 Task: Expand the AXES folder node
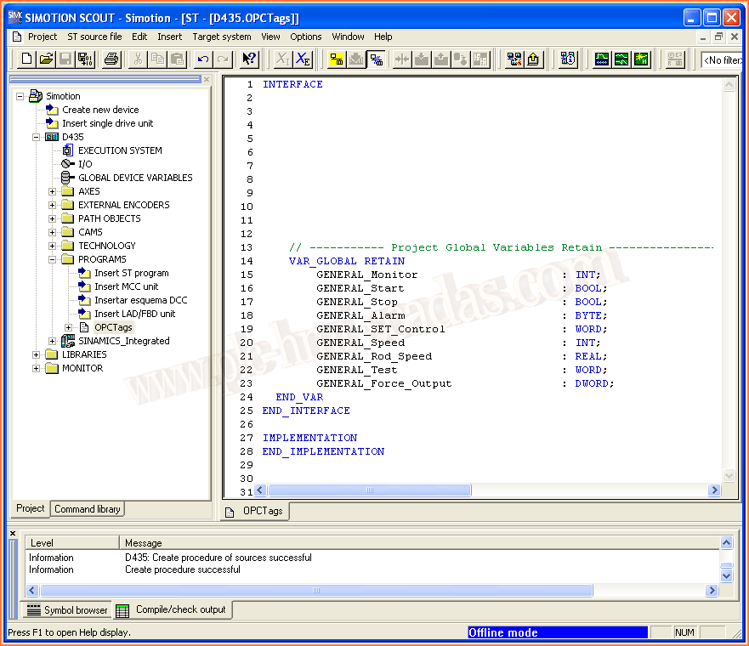point(53,191)
